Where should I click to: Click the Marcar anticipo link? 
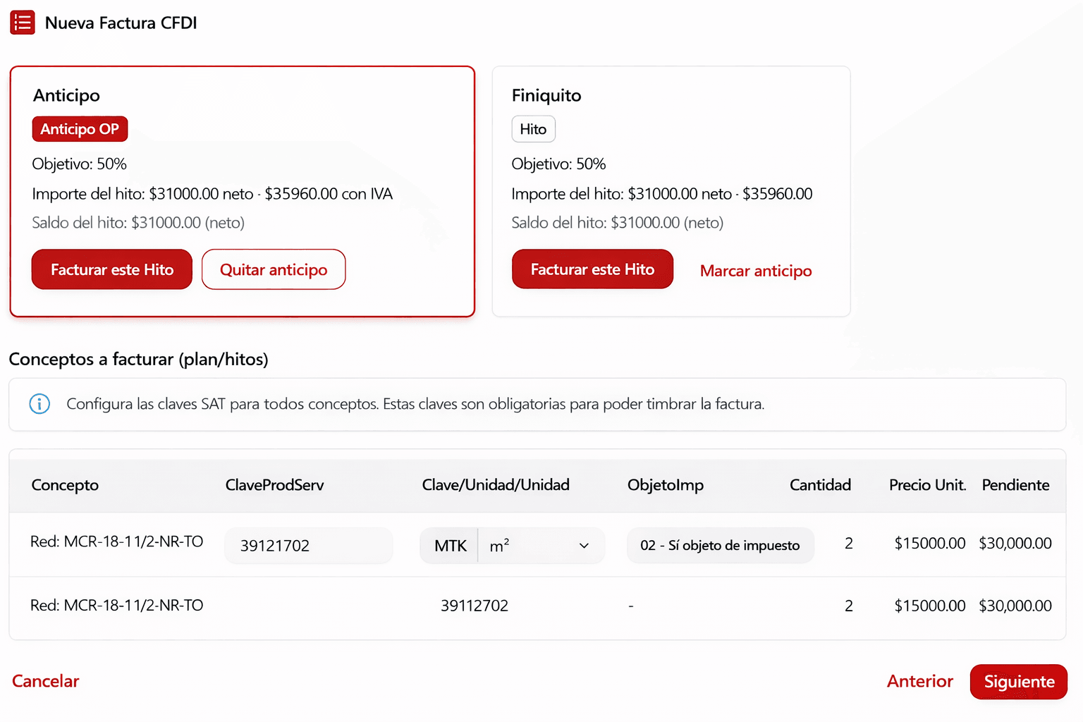tap(755, 271)
